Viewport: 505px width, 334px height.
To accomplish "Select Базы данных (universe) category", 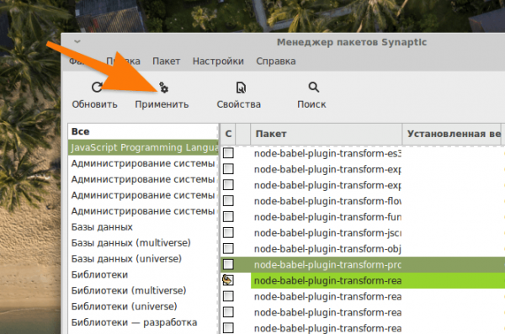I will (x=143, y=259).
